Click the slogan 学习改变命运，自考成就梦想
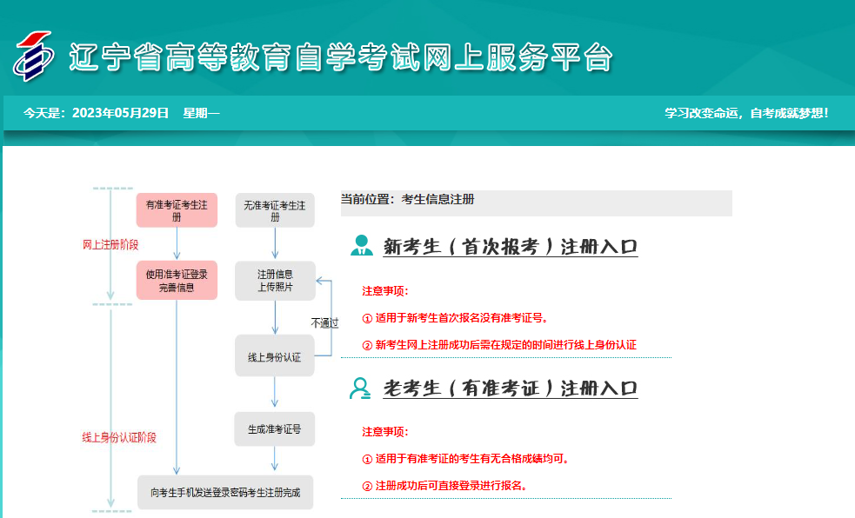855x518 pixels. (746, 113)
